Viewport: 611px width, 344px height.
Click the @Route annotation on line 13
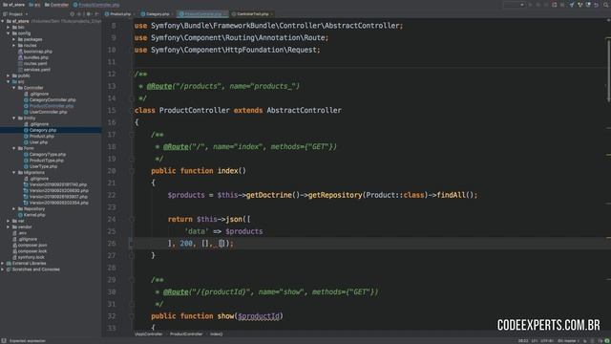coord(159,86)
